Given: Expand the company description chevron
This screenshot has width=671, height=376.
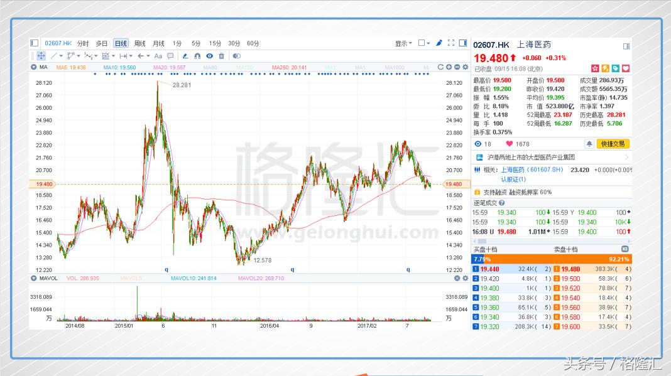Looking at the screenshot, I should pyautogui.click(x=626, y=158).
